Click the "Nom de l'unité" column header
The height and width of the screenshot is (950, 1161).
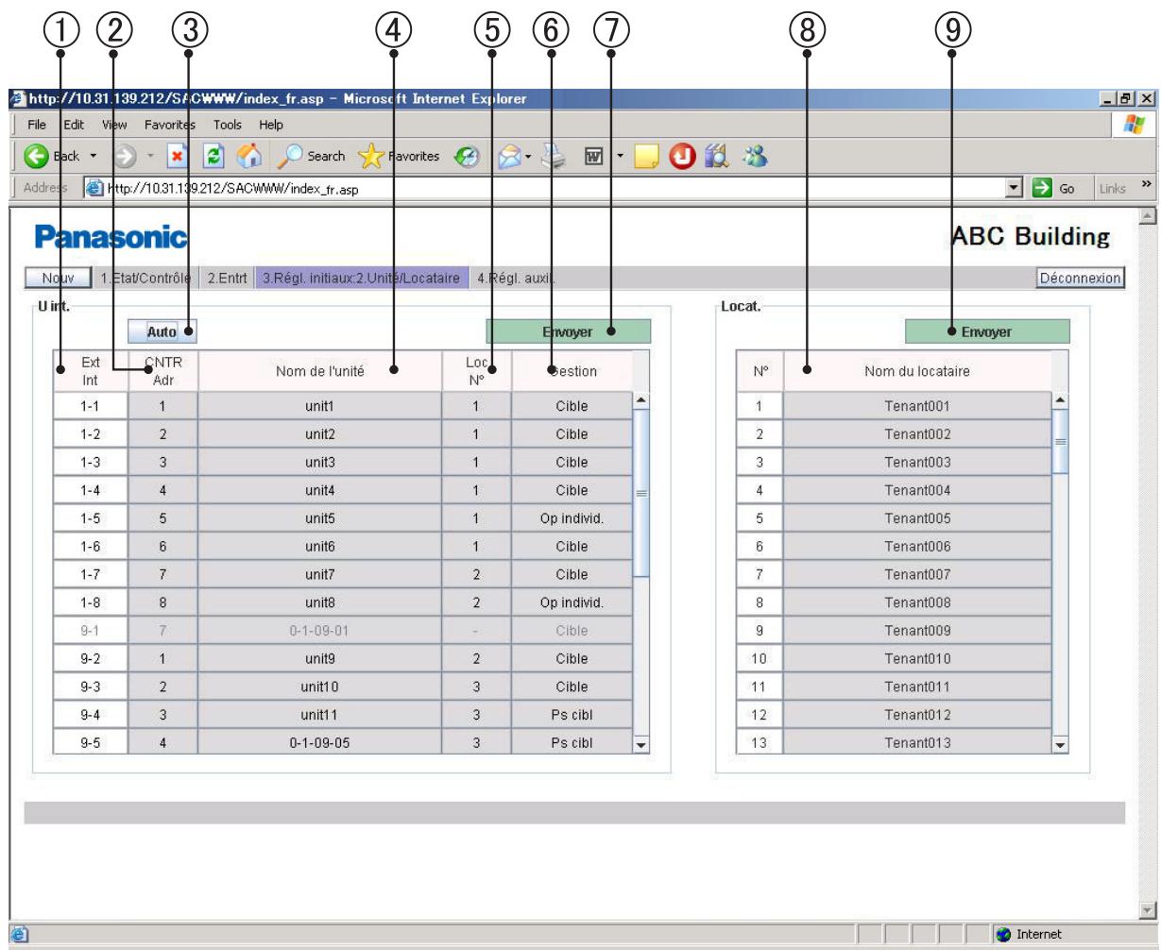click(320, 371)
